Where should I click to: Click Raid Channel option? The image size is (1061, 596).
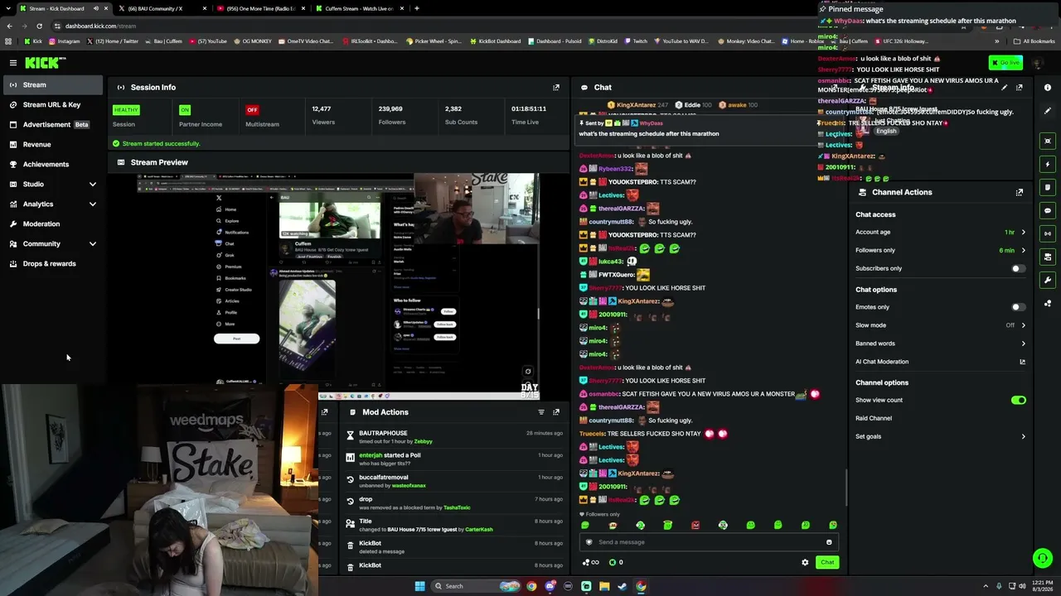pos(874,418)
